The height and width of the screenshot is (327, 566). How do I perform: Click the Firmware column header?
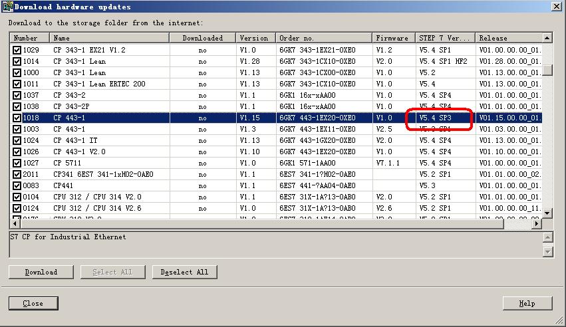[x=394, y=38]
